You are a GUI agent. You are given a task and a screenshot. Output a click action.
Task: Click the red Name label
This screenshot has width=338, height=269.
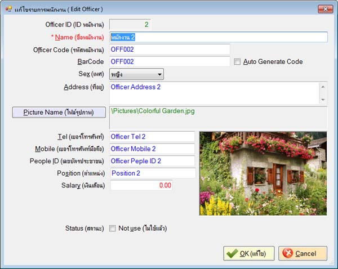point(77,37)
